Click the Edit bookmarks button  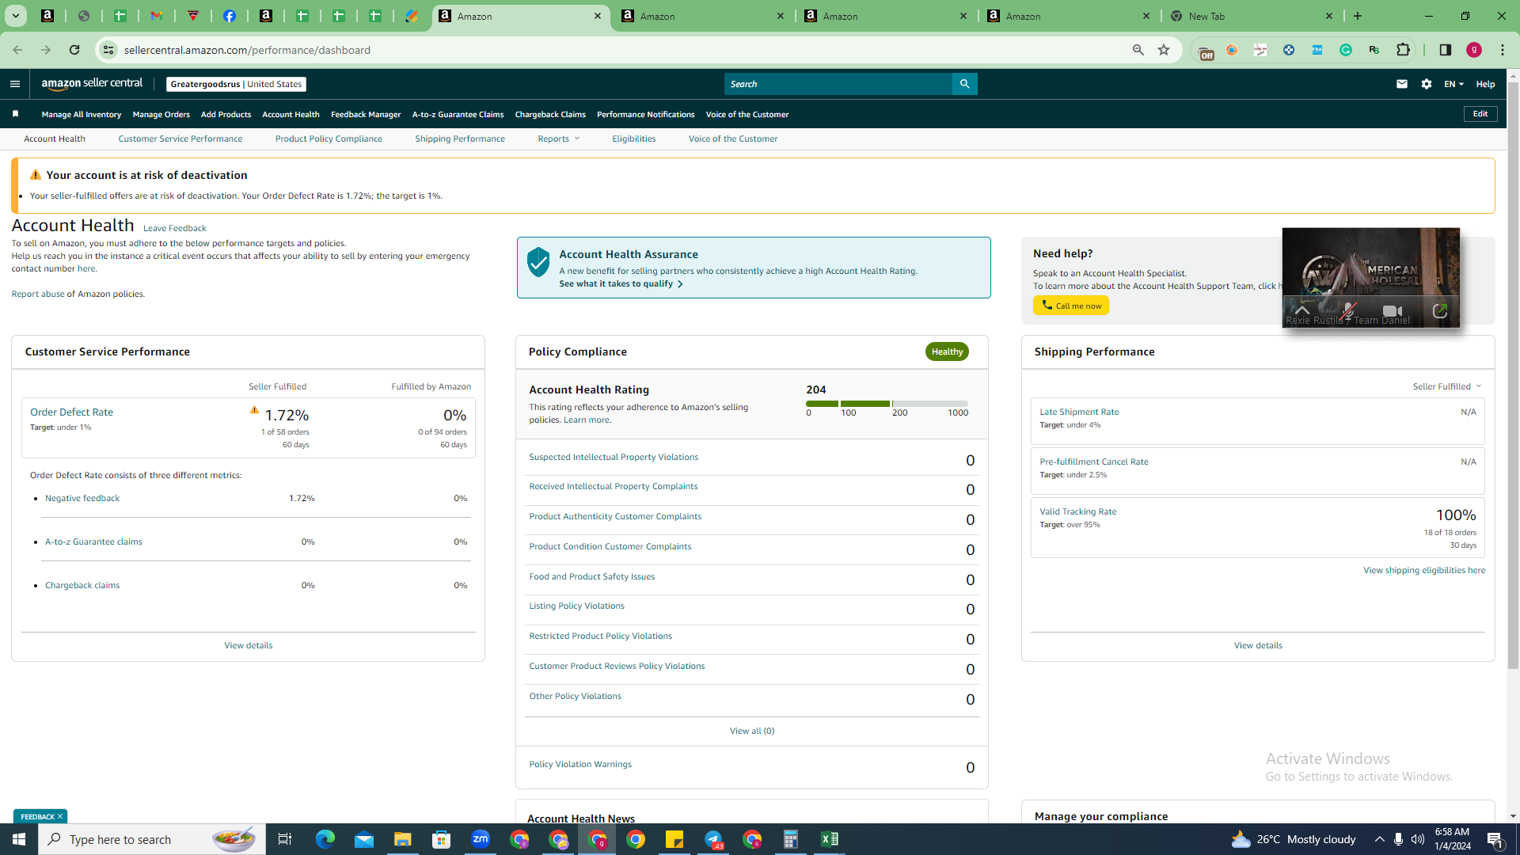(x=1480, y=114)
